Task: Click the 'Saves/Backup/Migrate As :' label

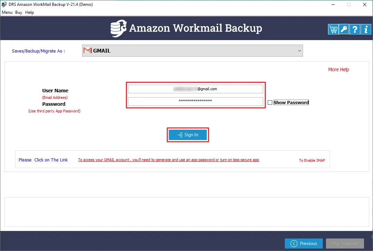Action: point(38,51)
